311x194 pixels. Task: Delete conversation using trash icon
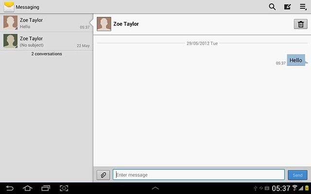(x=300, y=24)
